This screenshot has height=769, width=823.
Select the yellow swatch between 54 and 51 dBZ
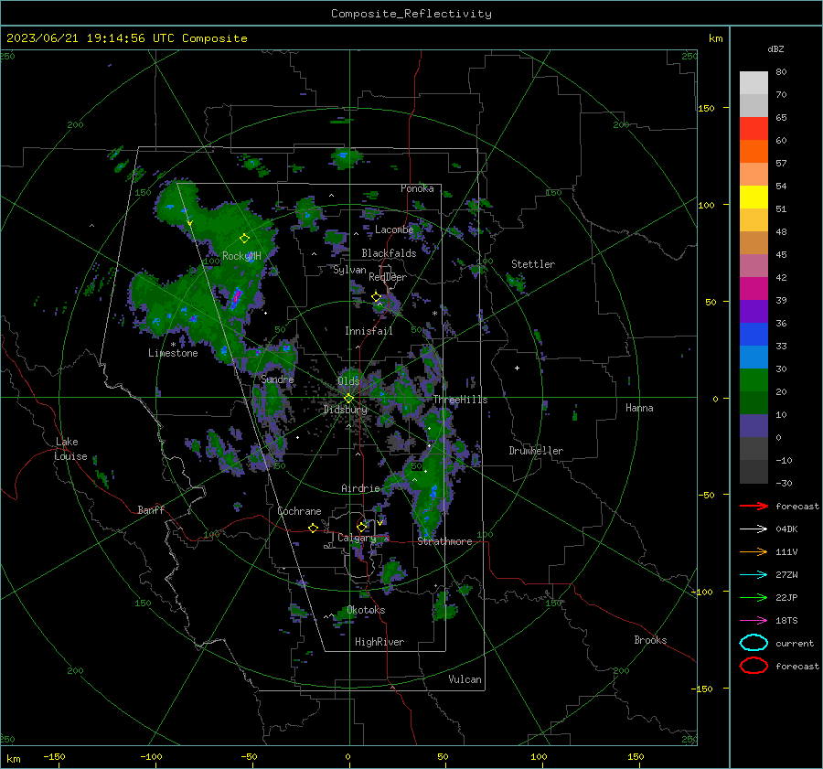pos(754,198)
